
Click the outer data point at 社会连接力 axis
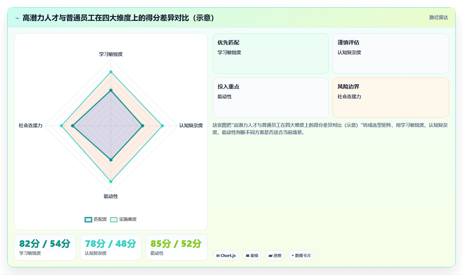click(61, 126)
